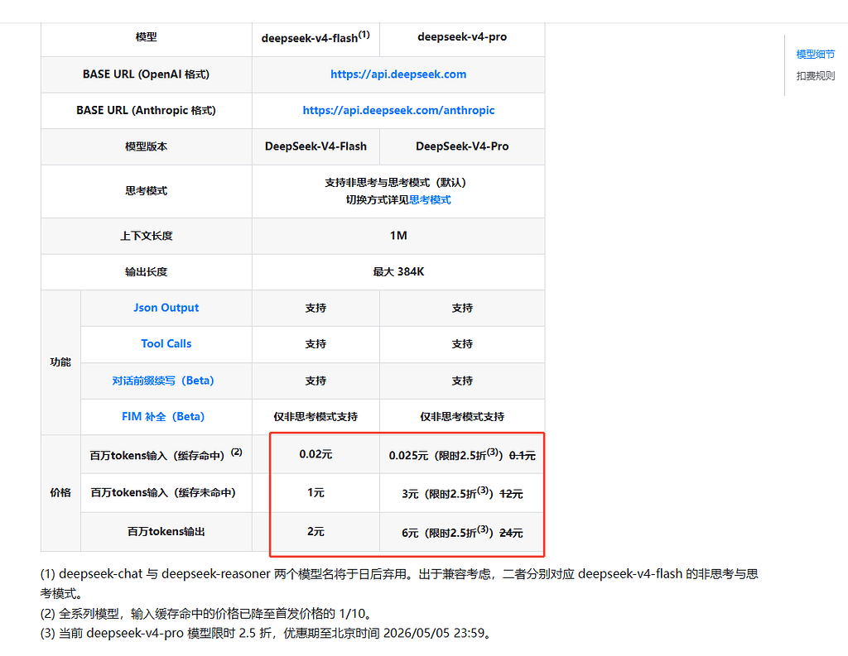The height and width of the screenshot is (656, 848).
Task: Click footnote (2) about cache hit pricing
Action: pos(208,614)
